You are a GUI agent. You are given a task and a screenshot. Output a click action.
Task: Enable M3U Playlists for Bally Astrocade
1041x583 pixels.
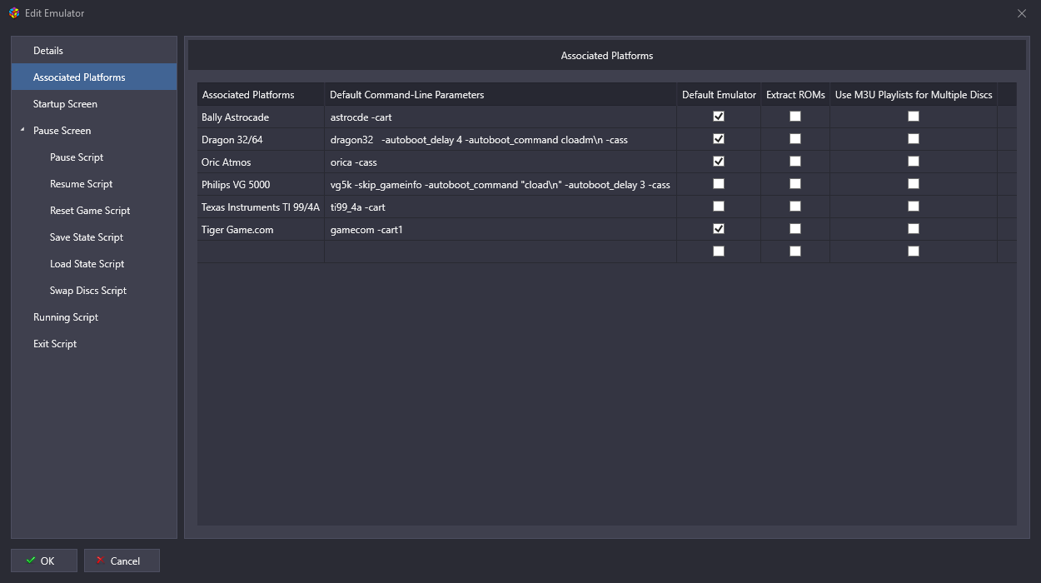tap(914, 117)
